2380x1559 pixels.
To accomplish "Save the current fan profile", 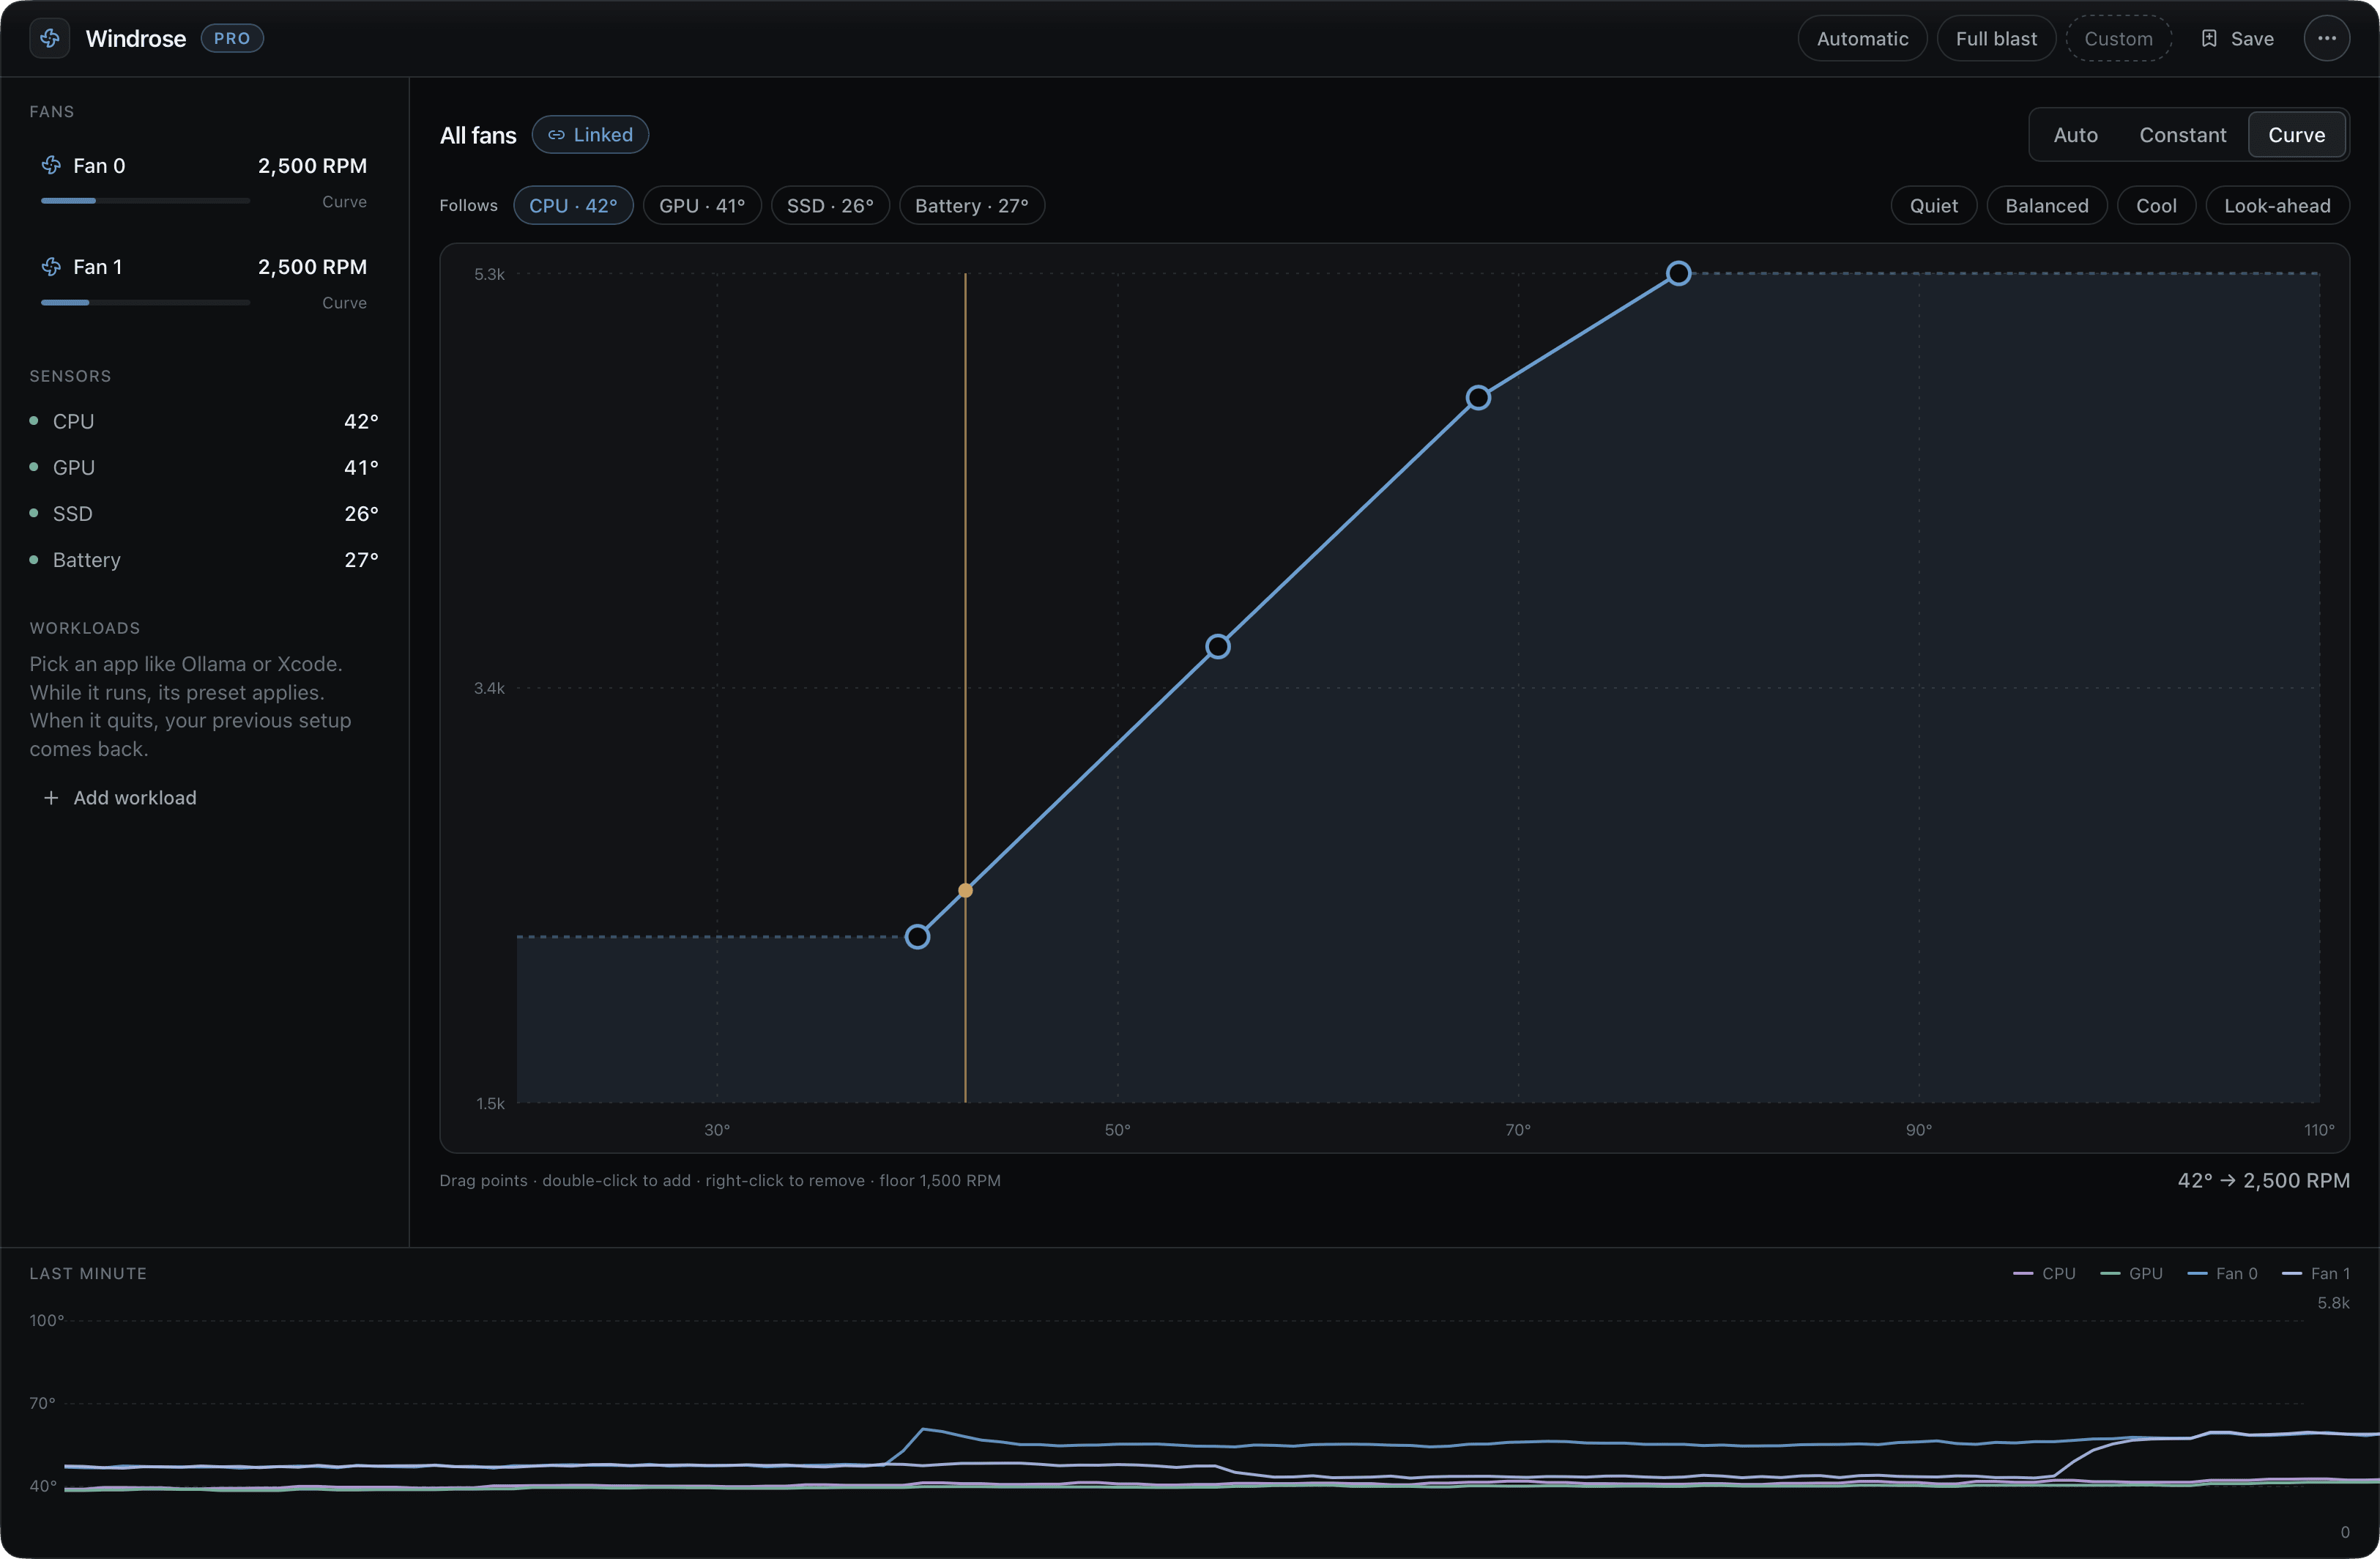I will pos(2238,38).
